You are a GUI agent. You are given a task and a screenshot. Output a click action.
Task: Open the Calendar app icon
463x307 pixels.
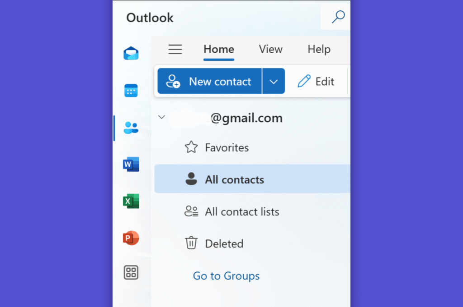tap(131, 91)
